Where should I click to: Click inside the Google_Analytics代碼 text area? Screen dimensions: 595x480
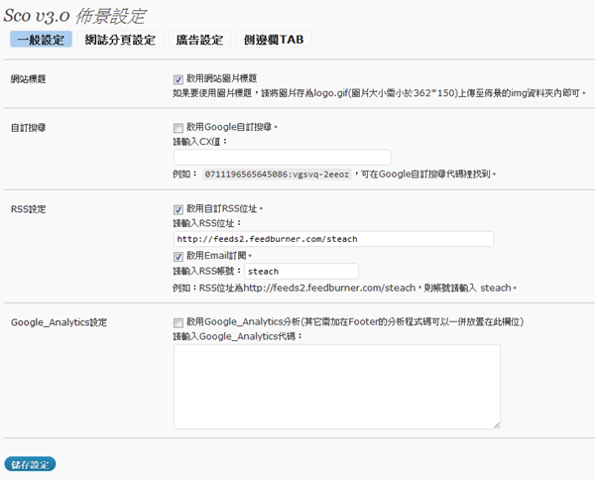[336, 386]
